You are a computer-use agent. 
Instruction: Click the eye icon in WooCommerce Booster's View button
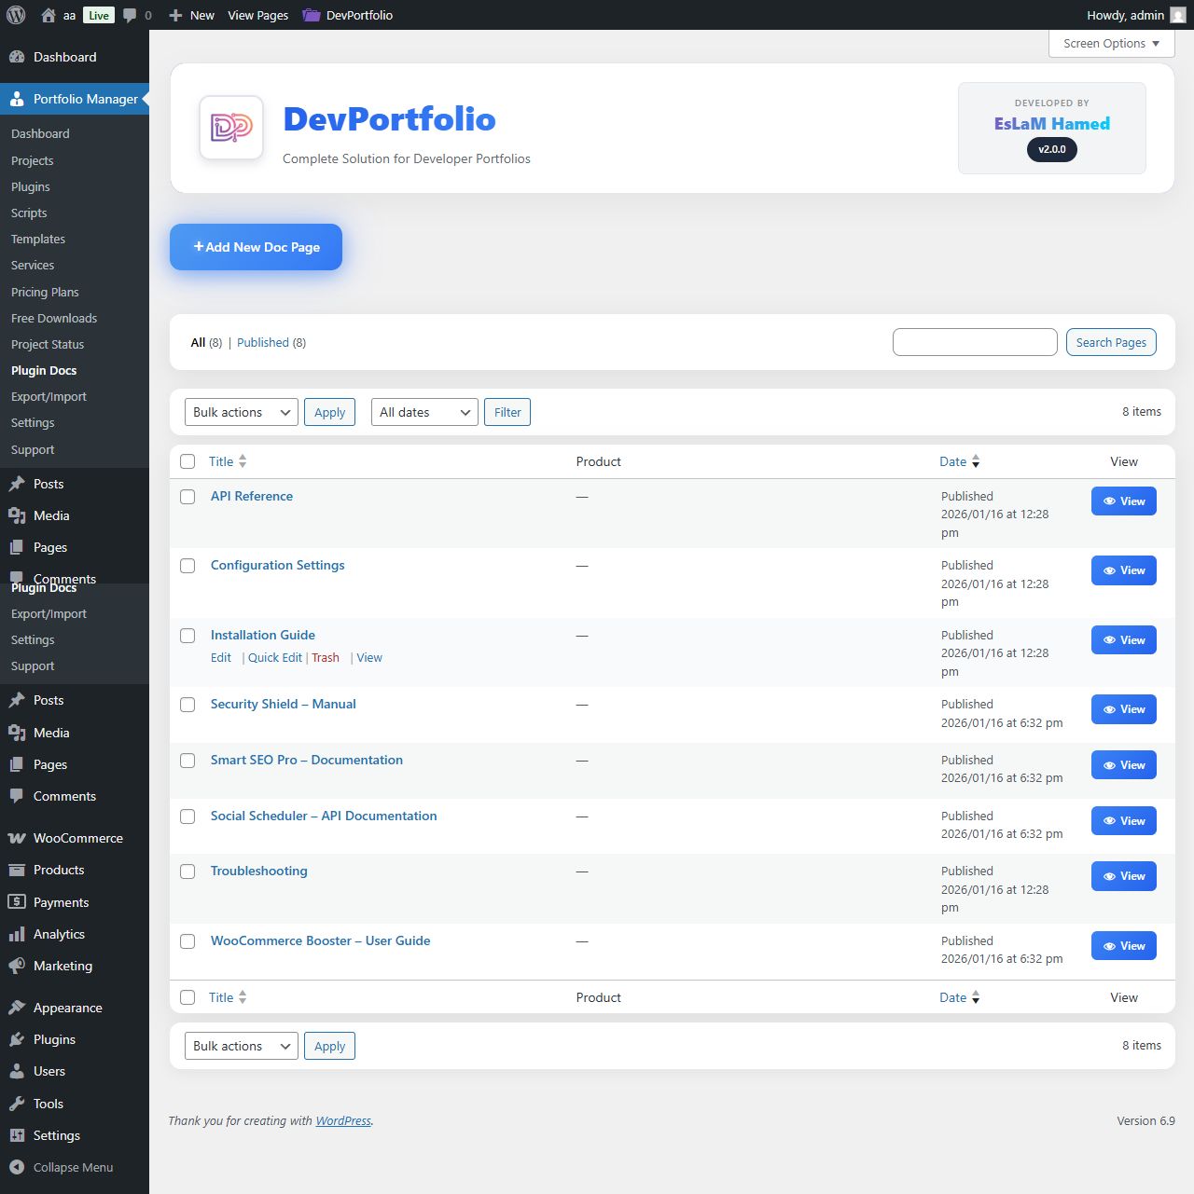(x=1110, y=946)
